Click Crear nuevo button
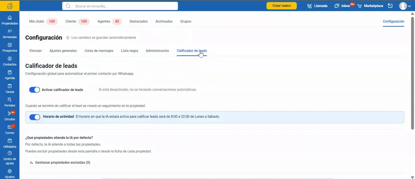415x179 pixels. (281, 6)
